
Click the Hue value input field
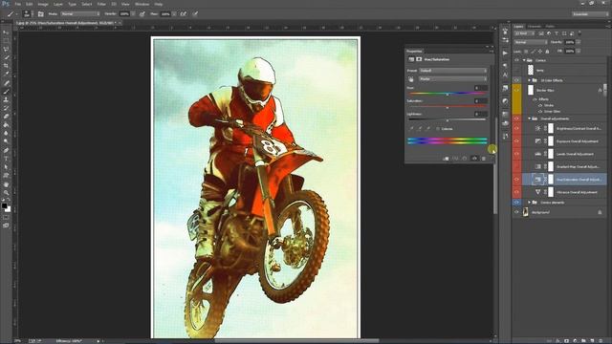(480, 88)
